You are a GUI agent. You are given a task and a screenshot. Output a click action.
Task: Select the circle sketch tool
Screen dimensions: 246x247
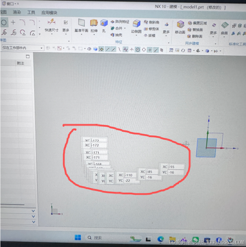click(4, 23)
